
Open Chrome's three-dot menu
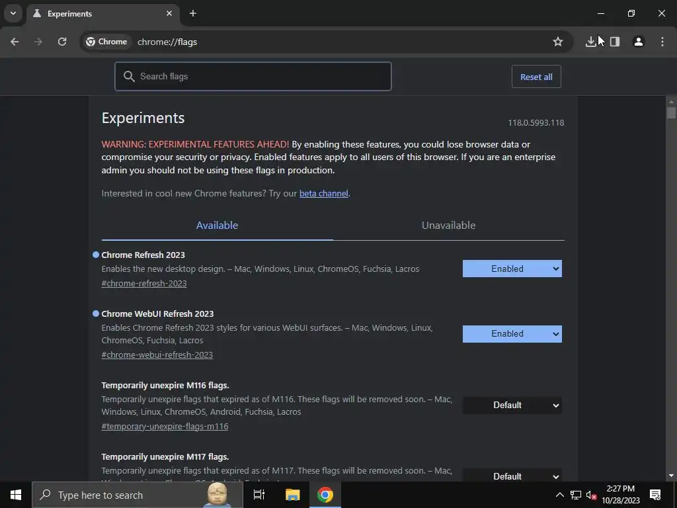662,42
